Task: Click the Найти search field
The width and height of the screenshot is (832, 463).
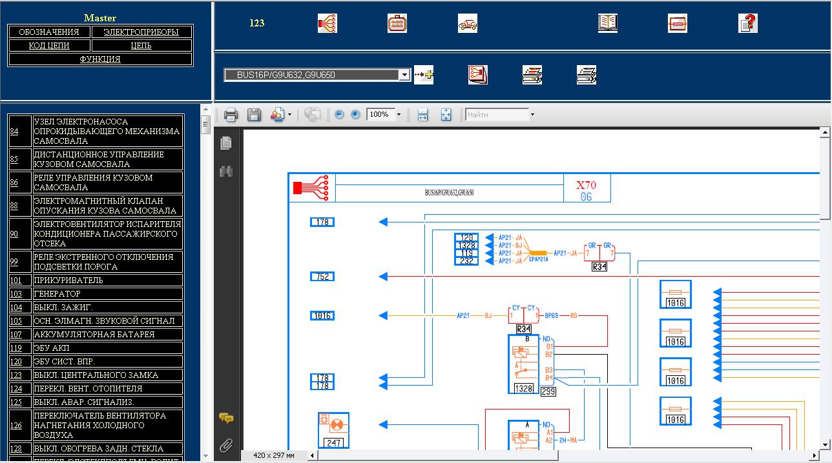Action: click(497, 115)
